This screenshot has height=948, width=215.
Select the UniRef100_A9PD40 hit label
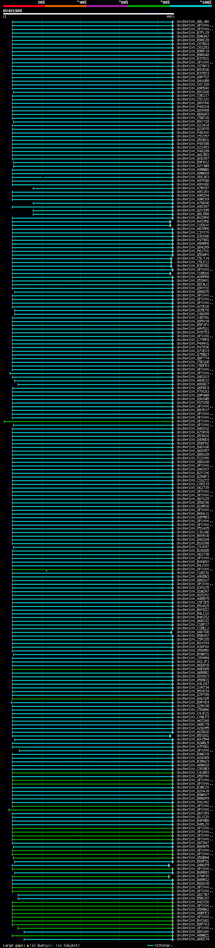[x=193, y=88]
